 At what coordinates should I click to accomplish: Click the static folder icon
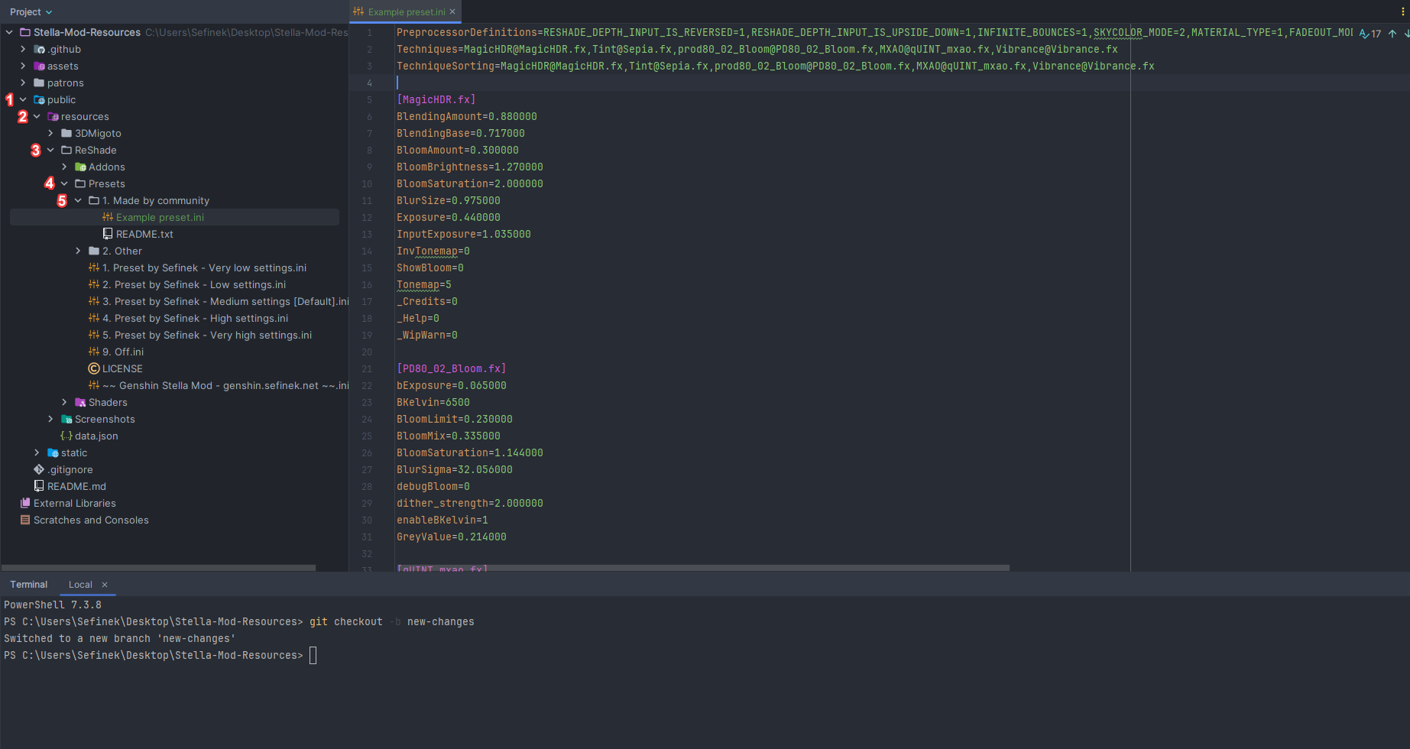(53, 452)
